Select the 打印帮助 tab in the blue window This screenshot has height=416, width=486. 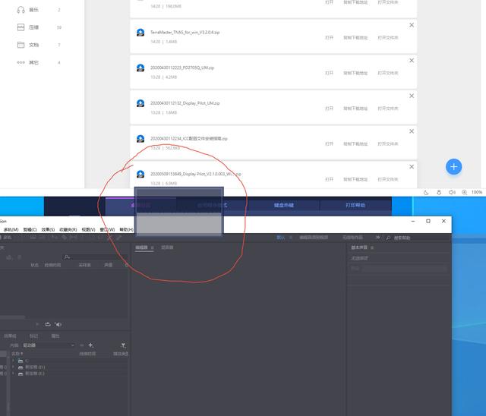coord(355,205)
